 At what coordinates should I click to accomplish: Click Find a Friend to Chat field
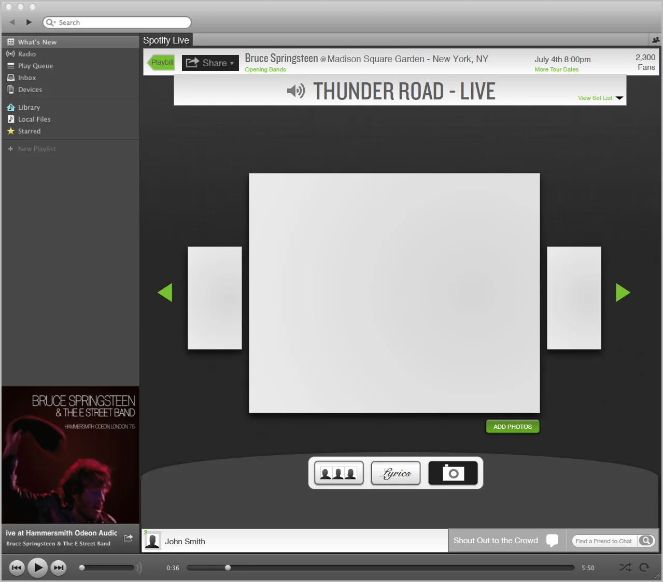604,541
